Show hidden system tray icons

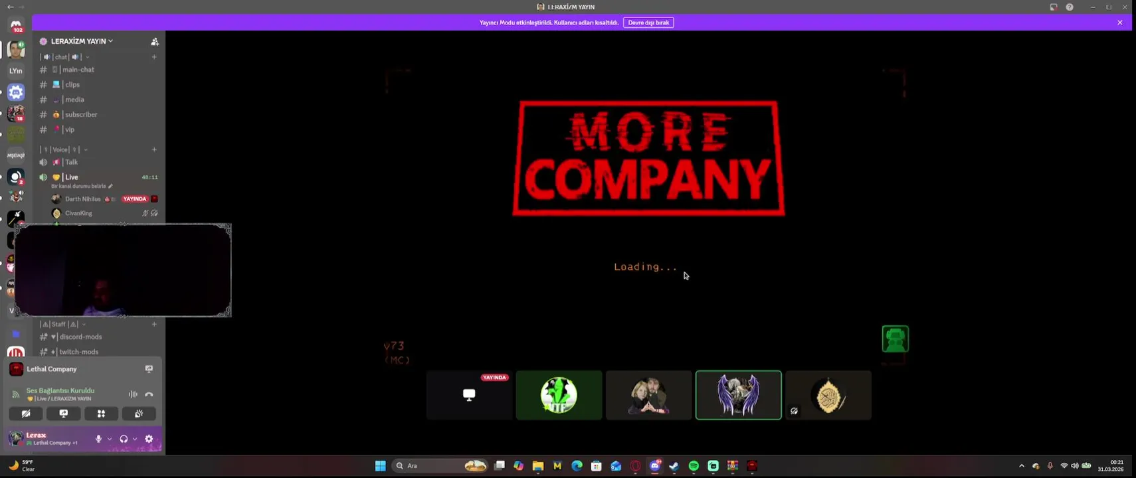pyautogui.click(x=1022, y=466)
